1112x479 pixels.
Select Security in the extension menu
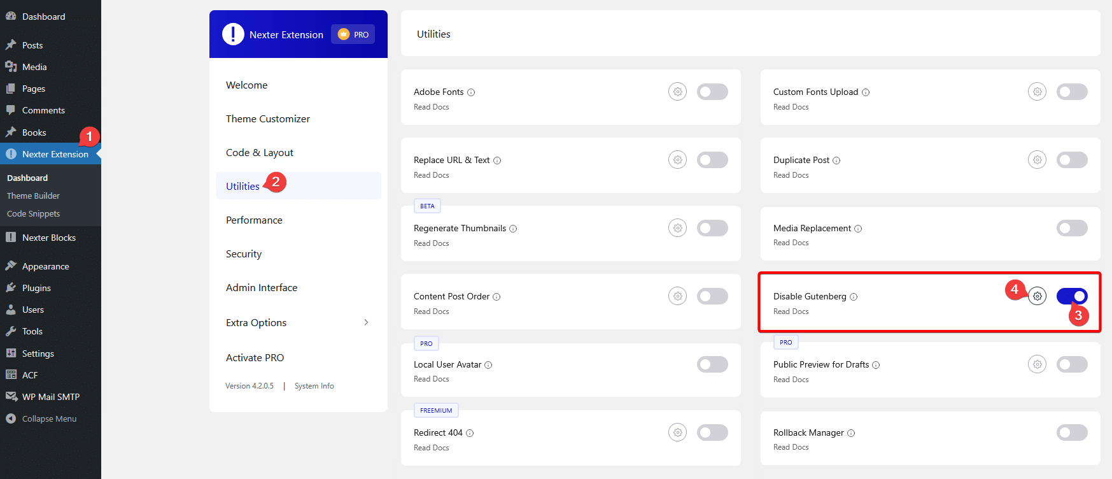(x=244, y=254)
